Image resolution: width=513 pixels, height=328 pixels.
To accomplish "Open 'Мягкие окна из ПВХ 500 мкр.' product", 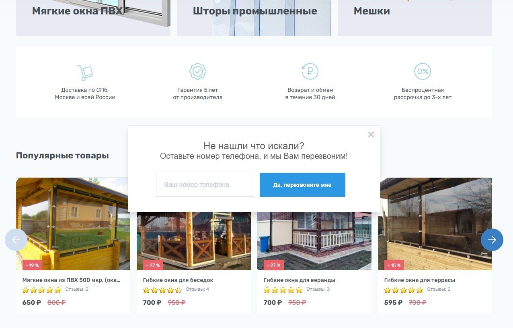I will coord(72,280).
